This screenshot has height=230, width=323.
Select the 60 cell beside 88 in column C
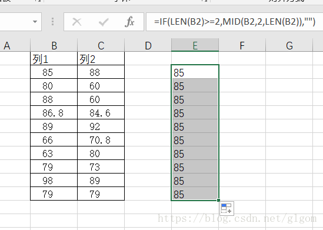[x=101, y=99]
